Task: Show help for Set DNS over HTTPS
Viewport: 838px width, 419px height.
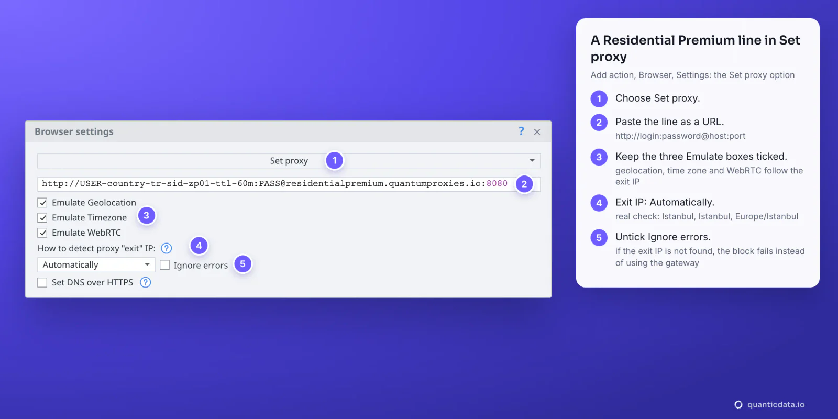Action: (x=146, y=282)
